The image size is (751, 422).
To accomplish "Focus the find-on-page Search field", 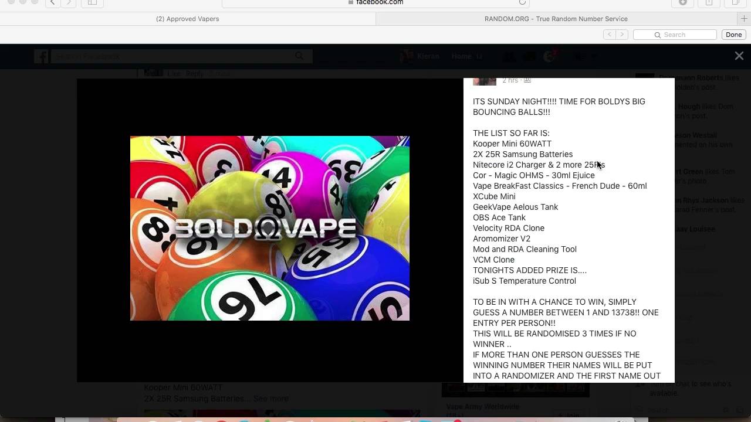I will click(x=675, y=35).
